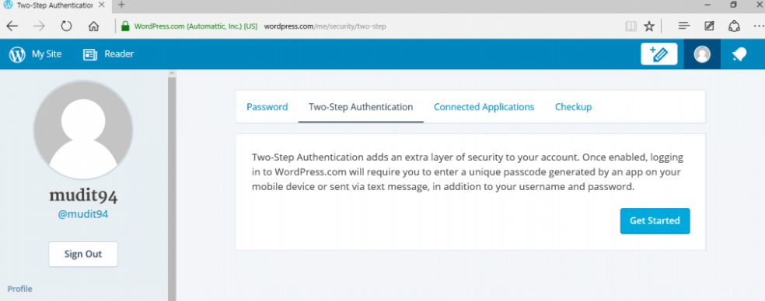765x301 pixels.
Task: Open the browser hub lines icon
Action: click(684, 26)
